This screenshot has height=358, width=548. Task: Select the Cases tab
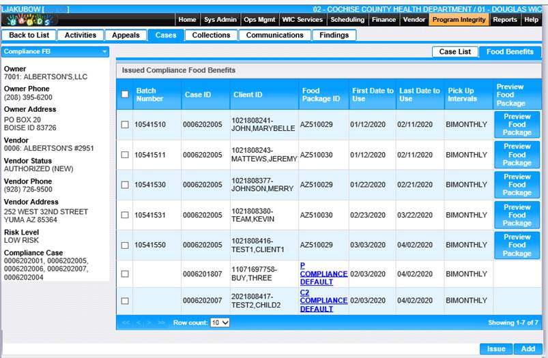pos(166,35)
